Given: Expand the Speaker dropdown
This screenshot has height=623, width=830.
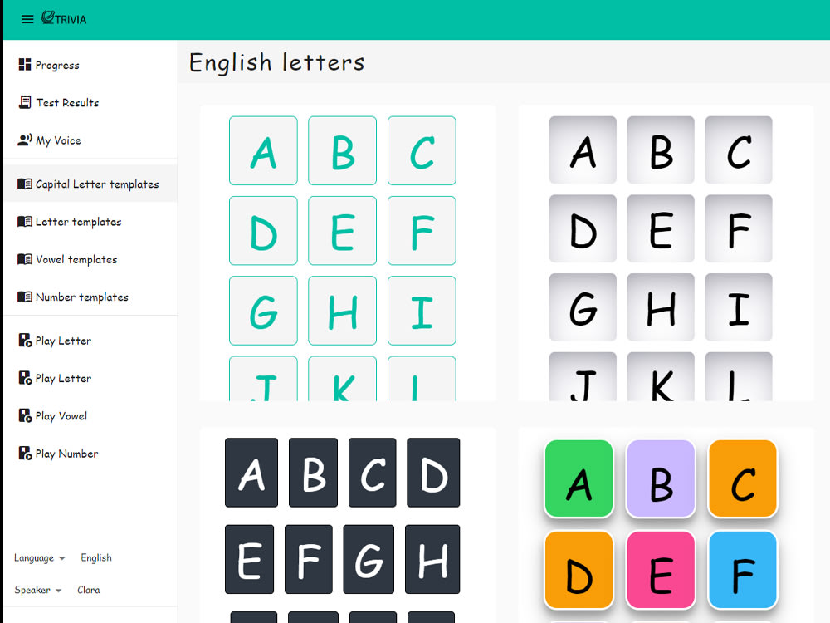Looking at the screenshot, I should pos(38,590).
